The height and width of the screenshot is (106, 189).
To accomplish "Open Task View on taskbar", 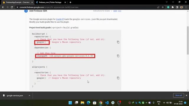I will tap(76, 103).
